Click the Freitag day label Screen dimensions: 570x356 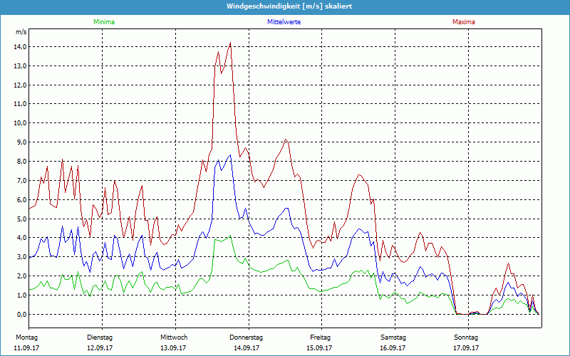320,337
